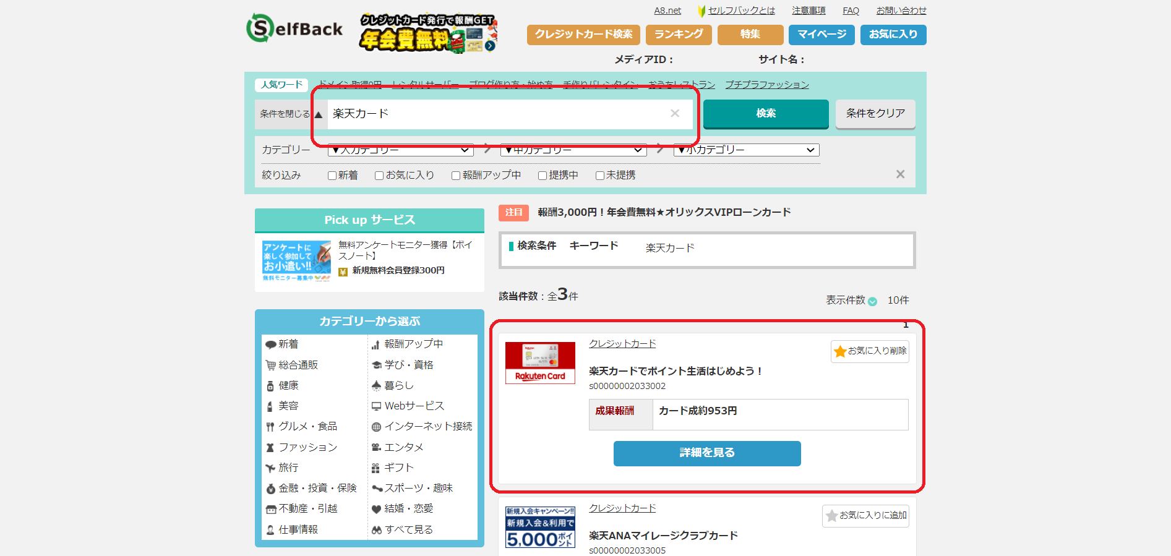
Task: Open the 楽天ANAマイレージクラブカード title link
Action: pos(663,536)
